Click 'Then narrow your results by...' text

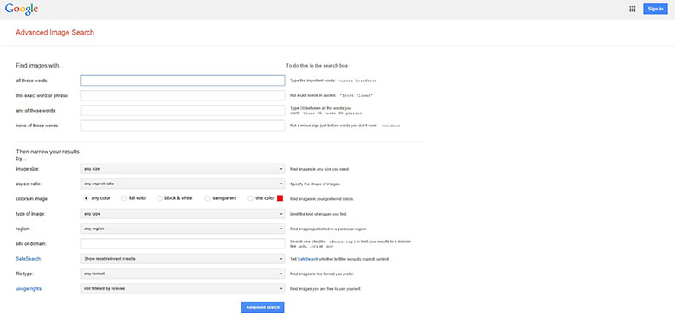48,155
